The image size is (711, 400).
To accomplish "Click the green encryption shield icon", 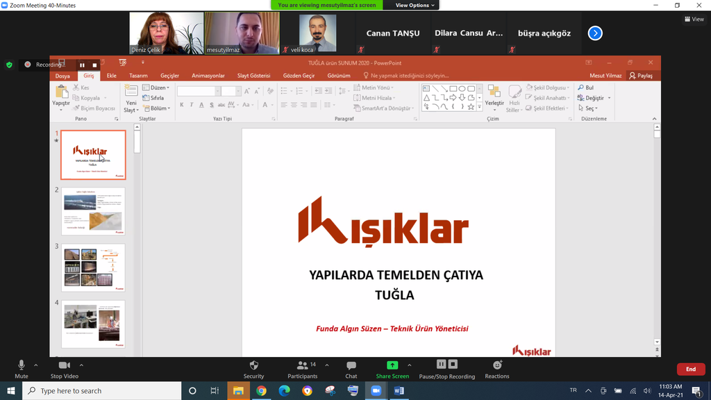I will pyautogui.click(x=9, y=65).
